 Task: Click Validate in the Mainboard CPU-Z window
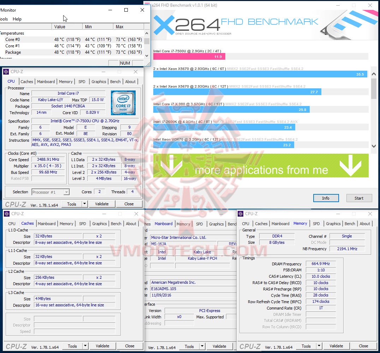(x=219, y=346)
